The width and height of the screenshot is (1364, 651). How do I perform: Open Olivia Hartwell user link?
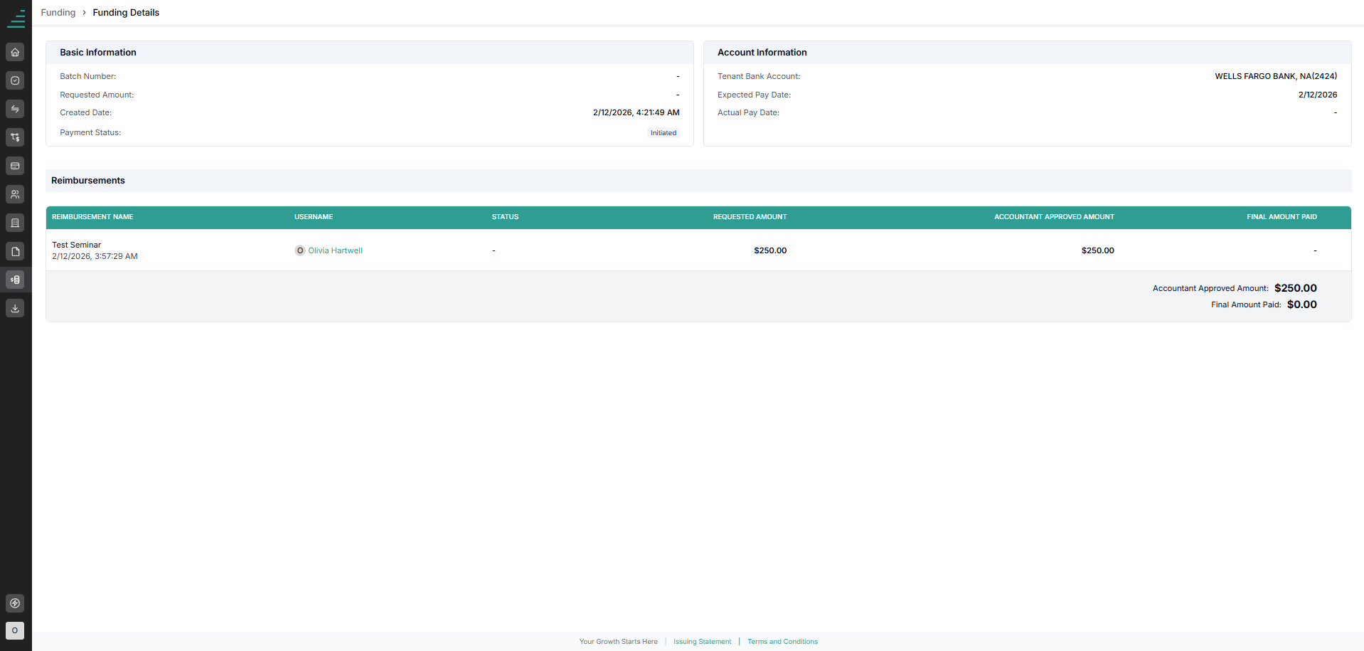(x=335, y=250)
